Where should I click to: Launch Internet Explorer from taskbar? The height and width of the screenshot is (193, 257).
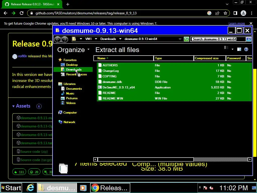(30, 188)
